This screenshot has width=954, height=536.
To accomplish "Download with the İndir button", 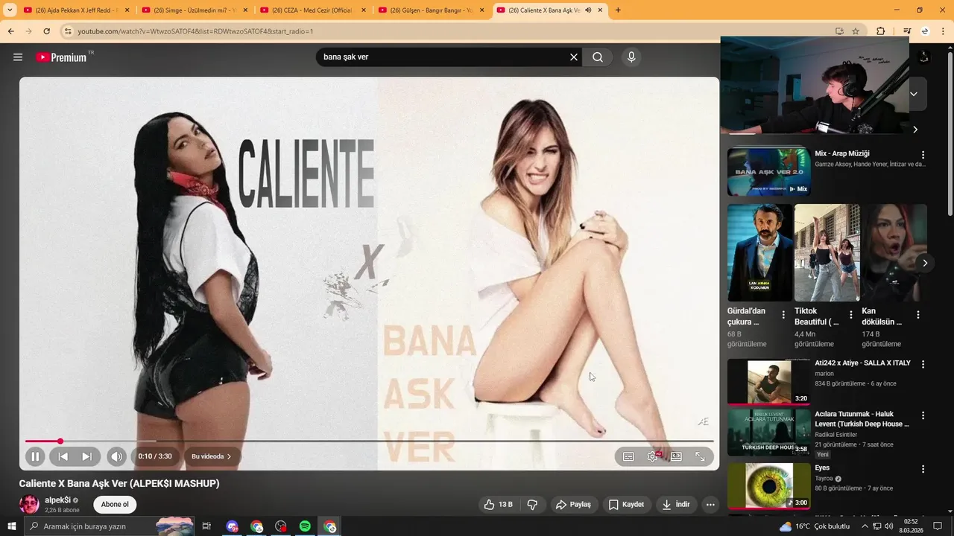I will 676,504.
